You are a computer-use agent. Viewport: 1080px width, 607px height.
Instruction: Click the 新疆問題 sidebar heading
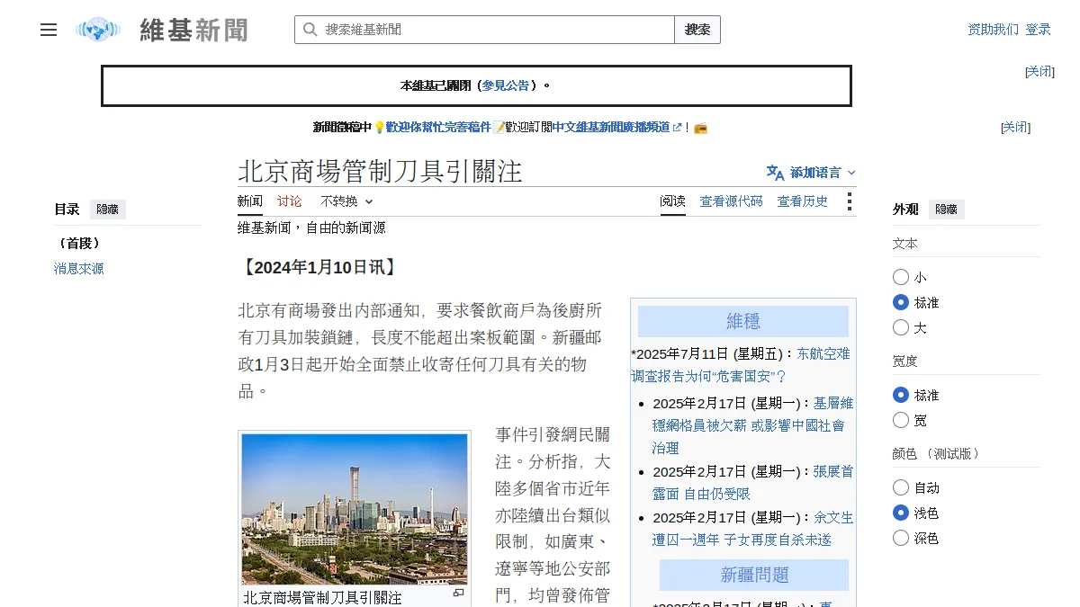tap(754, 575)
